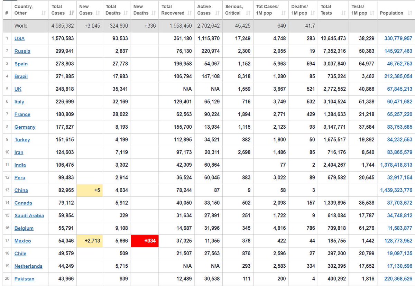Viewport: 415px width, 286px height.
Task: Open the Iran country link
Action: point(19,153)
